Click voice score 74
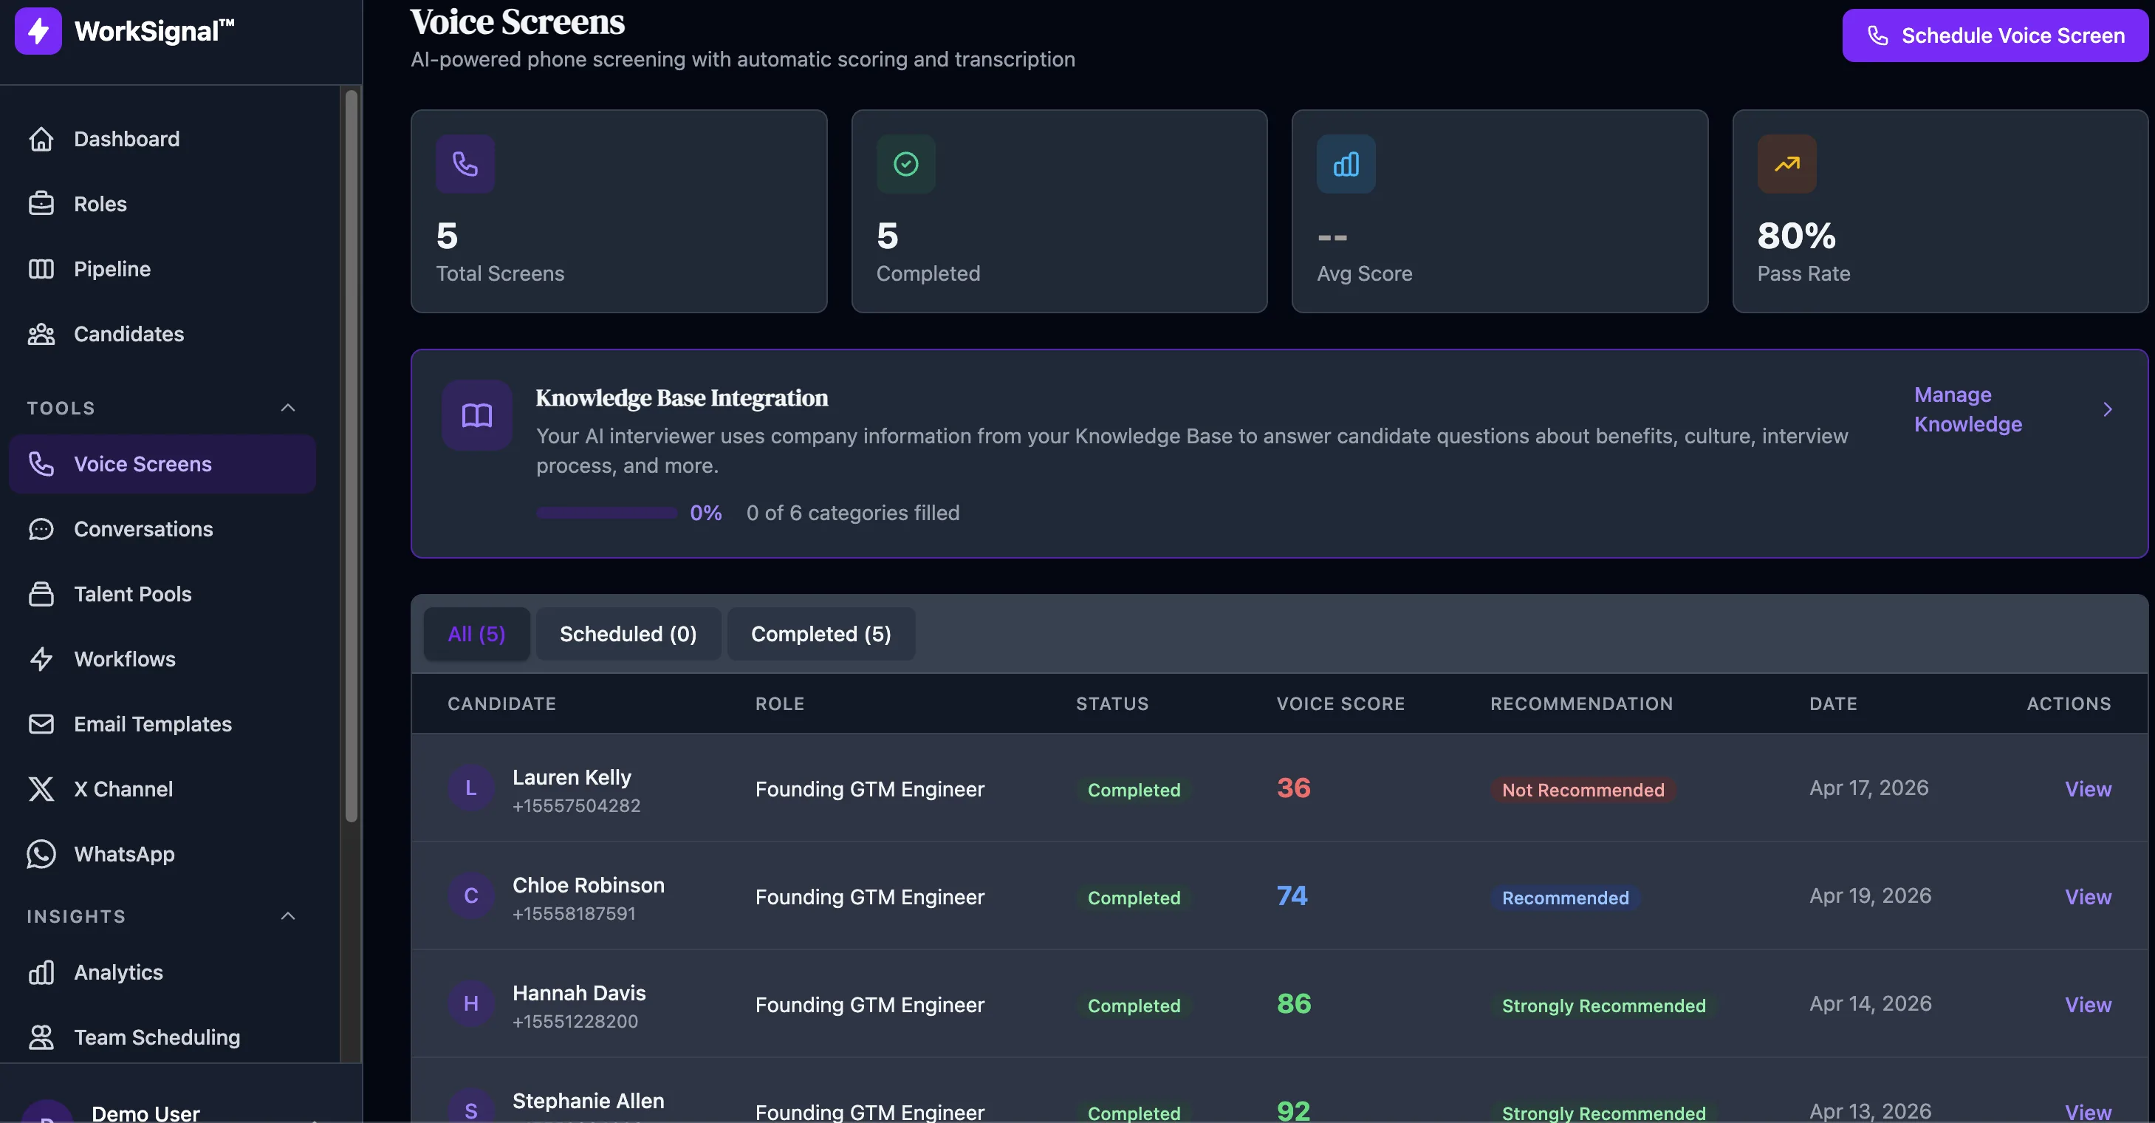The width and height of the screenshot is (2155, 1123). (1292, 895)
